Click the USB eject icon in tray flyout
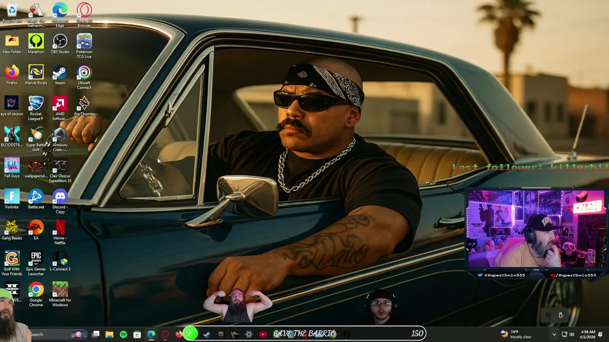 pyautogui.click(x=560, y=315)
